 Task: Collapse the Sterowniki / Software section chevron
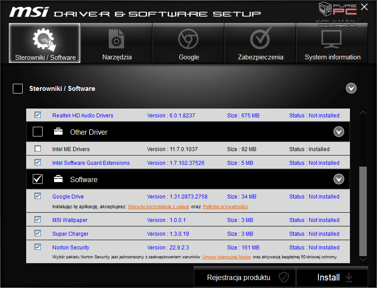tap(351, 88)
